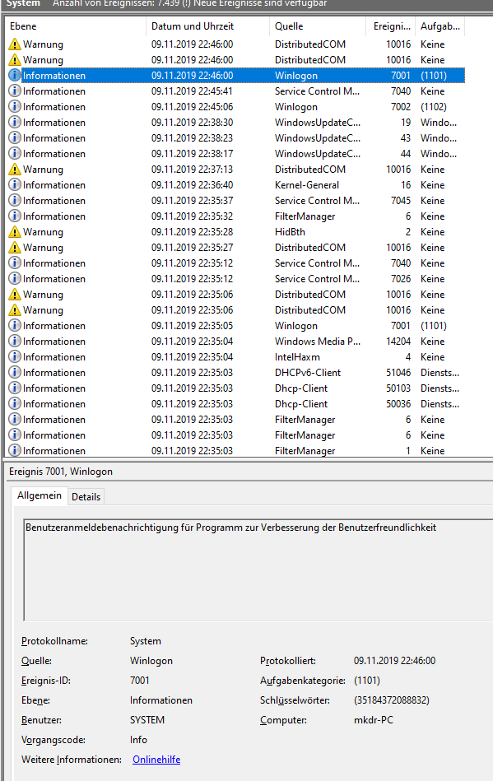This screenshot has height=781, width=493.
Task: Click info icon of DHCPv6-Client event
Action: pyautogui.click(x=15, y=373)
